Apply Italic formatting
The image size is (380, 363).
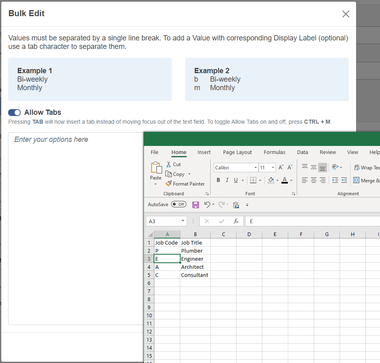click(227, 180)
